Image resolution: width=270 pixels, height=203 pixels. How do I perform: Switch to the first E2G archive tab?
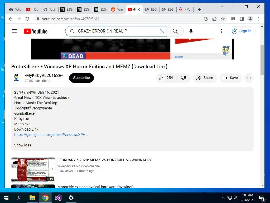point(66,10)
